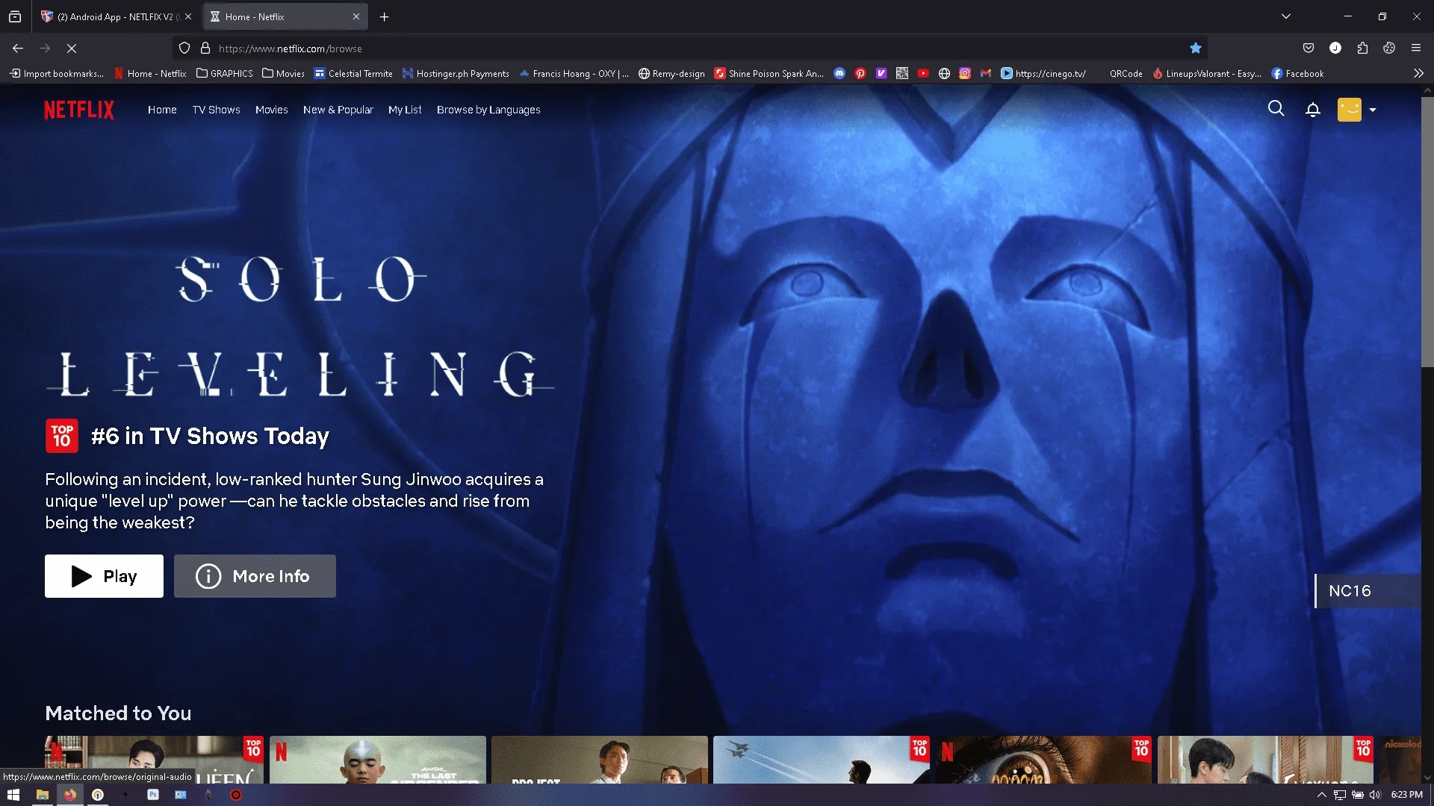
Task: Open the Firefox application menu
Action: [1416, 49]
